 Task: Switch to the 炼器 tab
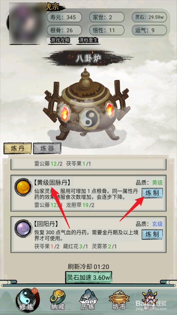(x=47, y=148)
